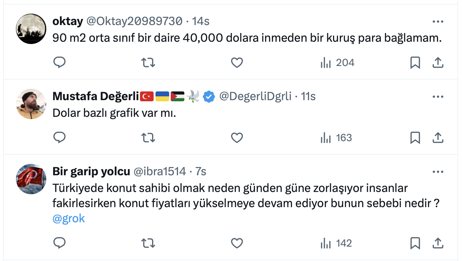Open more menu on Mustafa Değerli's tweet
This screenshot has width=462, height=261.
pos(438,97)
